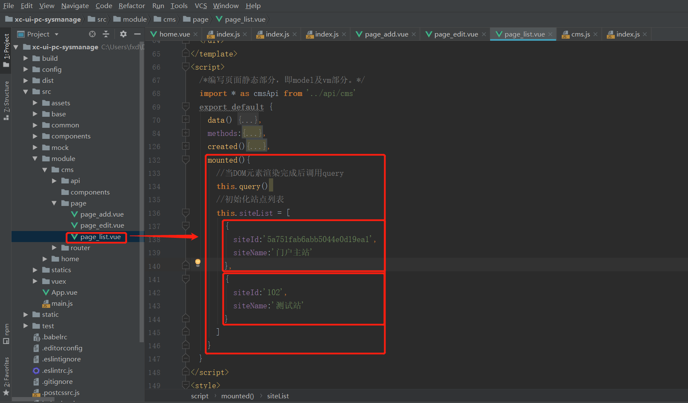The height and width of the screenshot is (403, 688).
Task: Open the Run menu
Action: tap(158, 6)
